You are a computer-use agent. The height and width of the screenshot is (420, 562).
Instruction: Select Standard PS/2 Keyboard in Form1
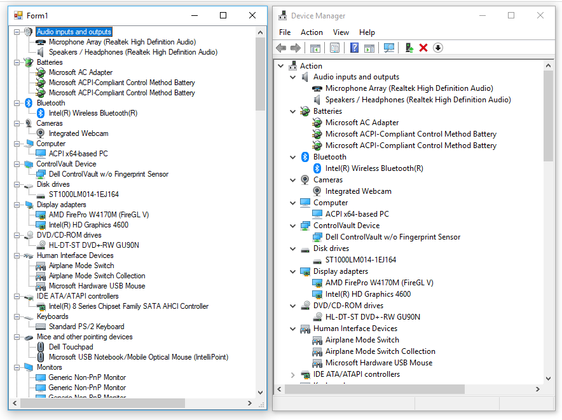tap(86, 327)
